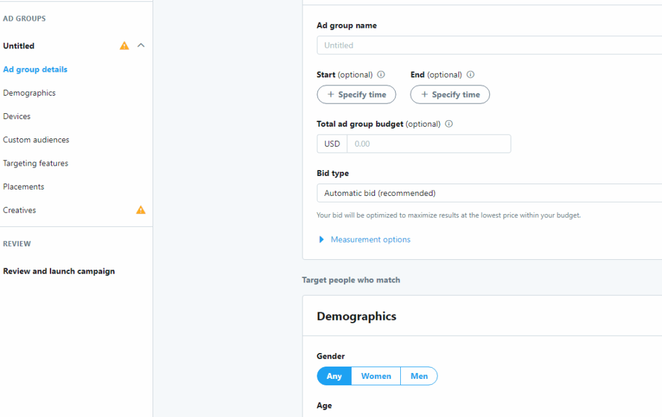Jump to Placements section
This screenshot has height=417, width=662.
(x=24, y=187)
